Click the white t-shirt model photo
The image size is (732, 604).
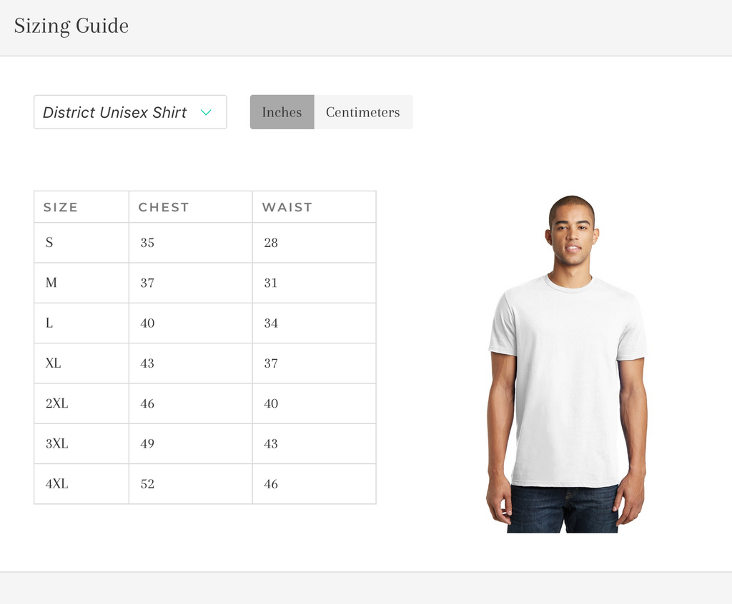coord(568,364)
